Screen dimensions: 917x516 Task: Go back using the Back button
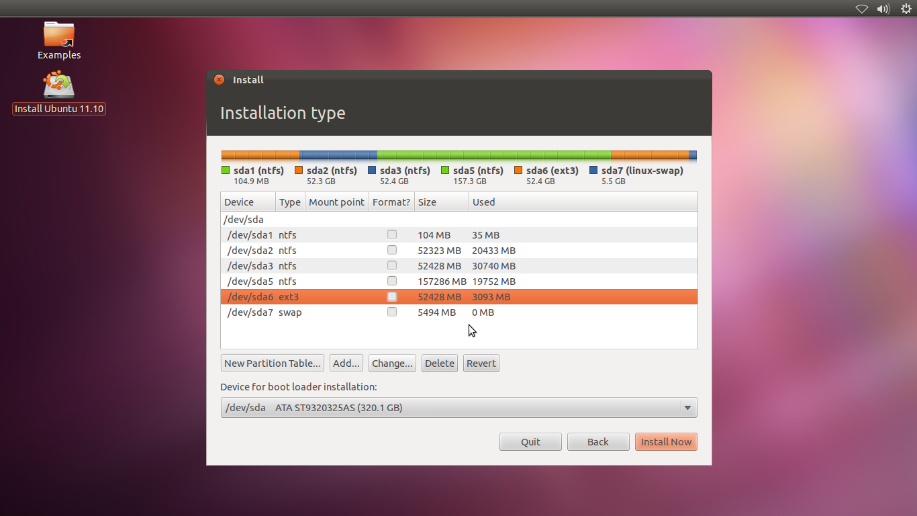(597, 441)
